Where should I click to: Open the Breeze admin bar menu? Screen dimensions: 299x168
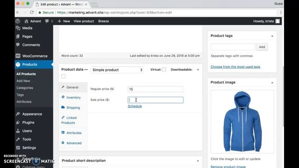[104, 21]
